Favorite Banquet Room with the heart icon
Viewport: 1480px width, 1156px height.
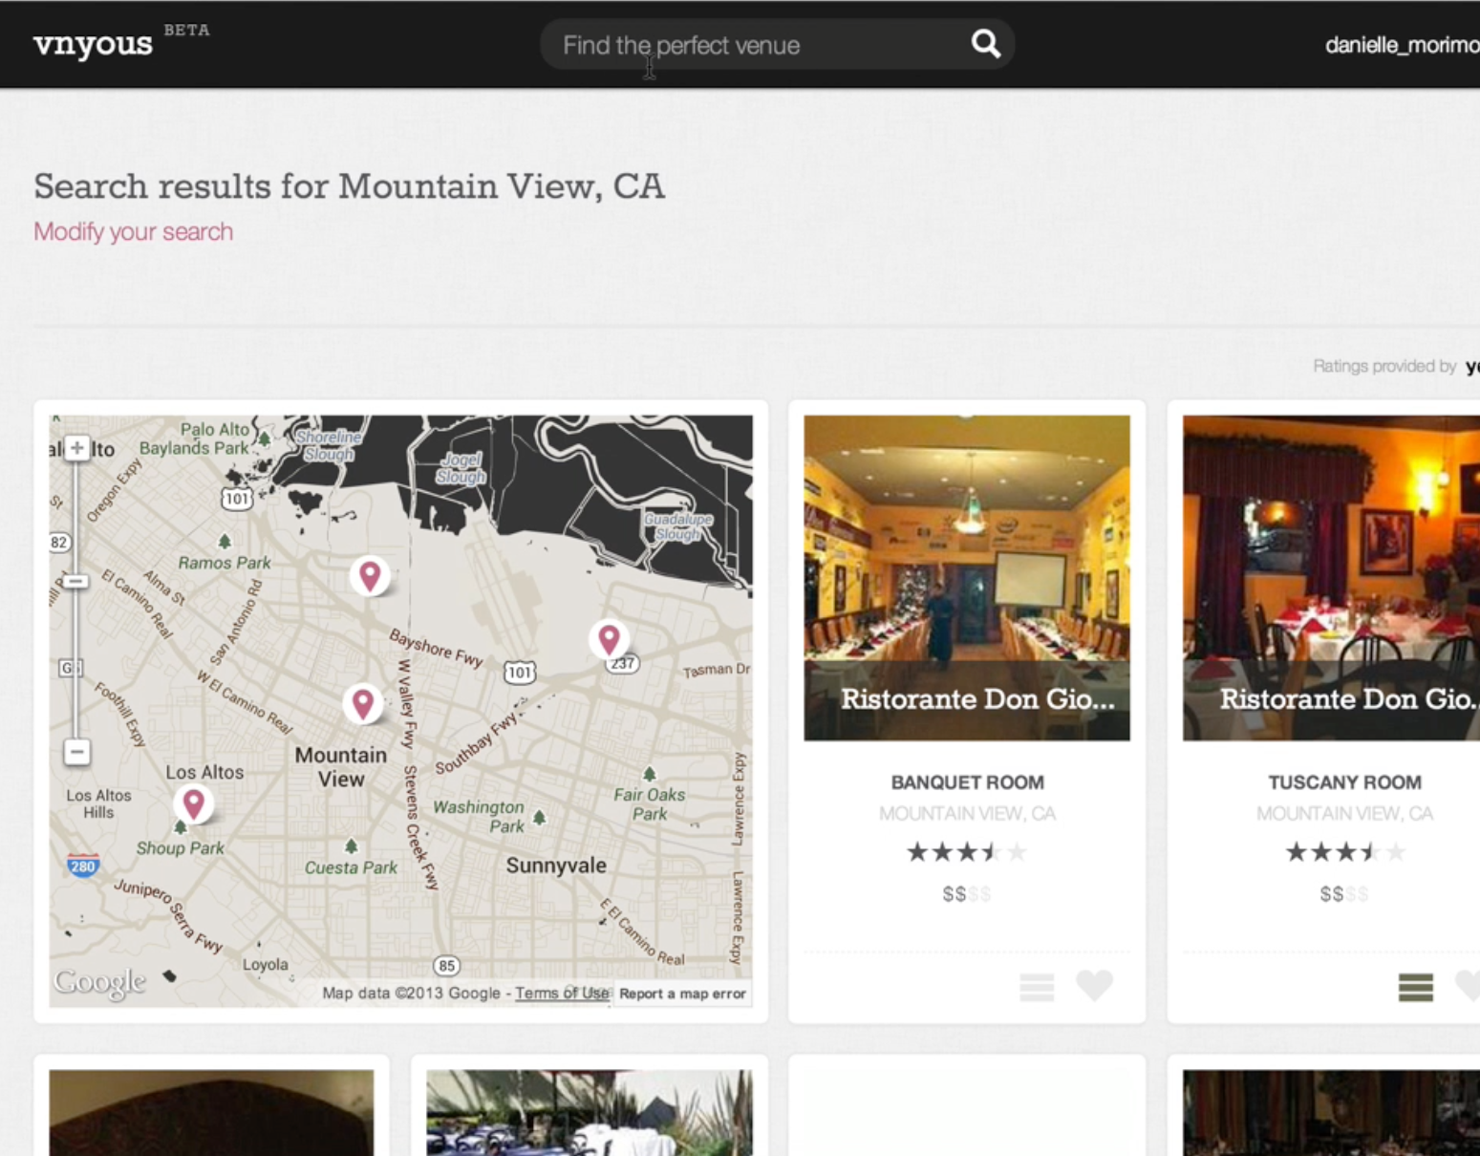point(1094,985)
